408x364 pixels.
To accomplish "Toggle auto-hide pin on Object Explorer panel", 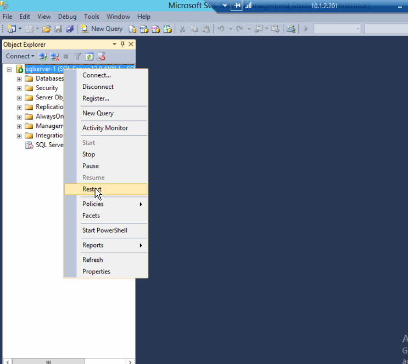I will pyautogui.click(x=122, y=44).
